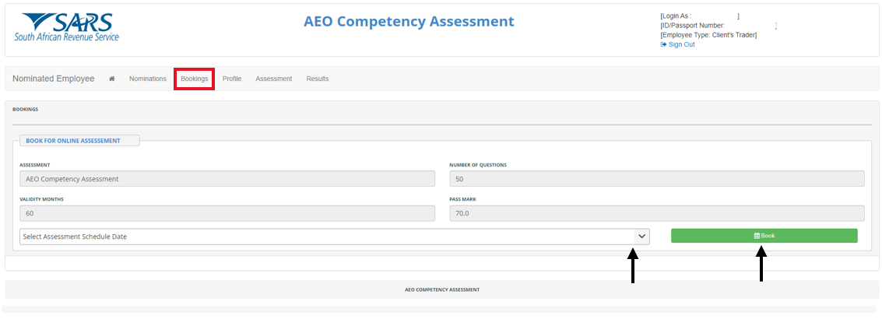
Task: View the Results tab
Action: [x=317, y=79]
